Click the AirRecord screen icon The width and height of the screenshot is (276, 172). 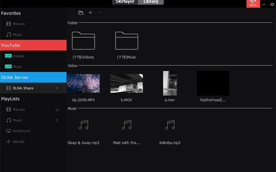pos(8,131)
